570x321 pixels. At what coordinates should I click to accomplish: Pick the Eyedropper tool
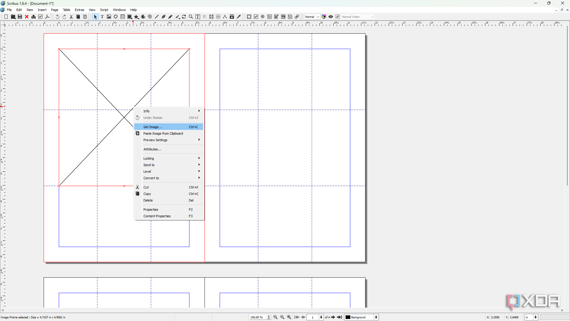[x=239, y=17]
